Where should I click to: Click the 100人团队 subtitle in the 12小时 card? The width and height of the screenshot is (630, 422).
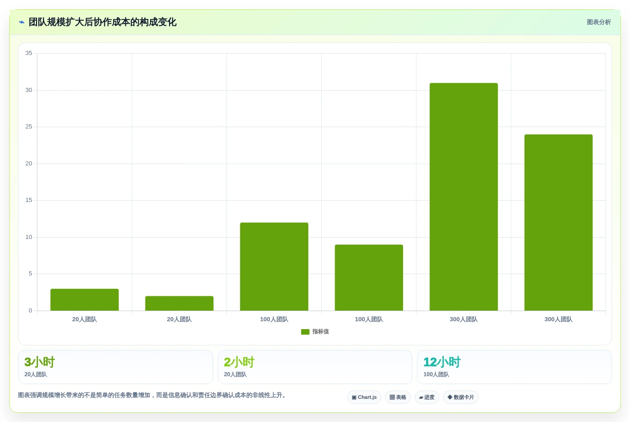point(436,375)
